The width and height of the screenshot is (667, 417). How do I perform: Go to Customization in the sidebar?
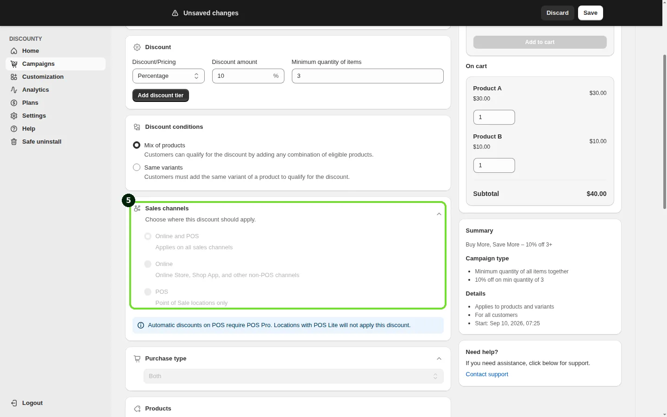pyautogui.click(x=56, y=77)
